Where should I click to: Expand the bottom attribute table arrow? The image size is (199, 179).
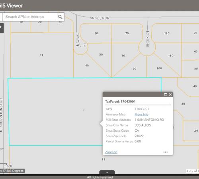[107, 173]
